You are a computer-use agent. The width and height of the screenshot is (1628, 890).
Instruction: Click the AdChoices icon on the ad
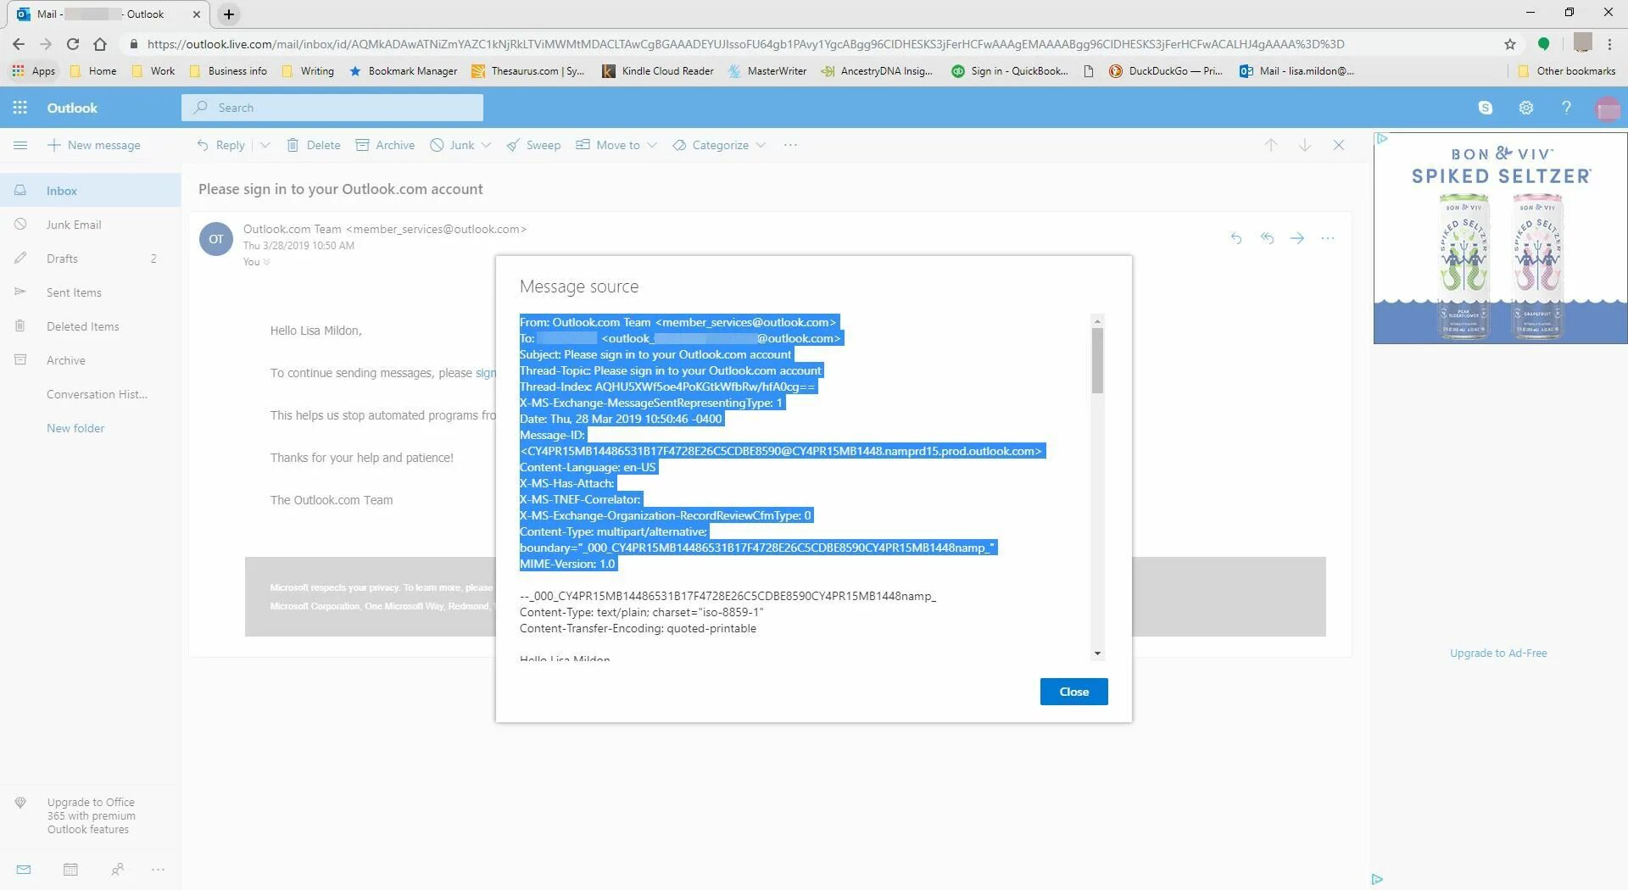[1382, 138]
